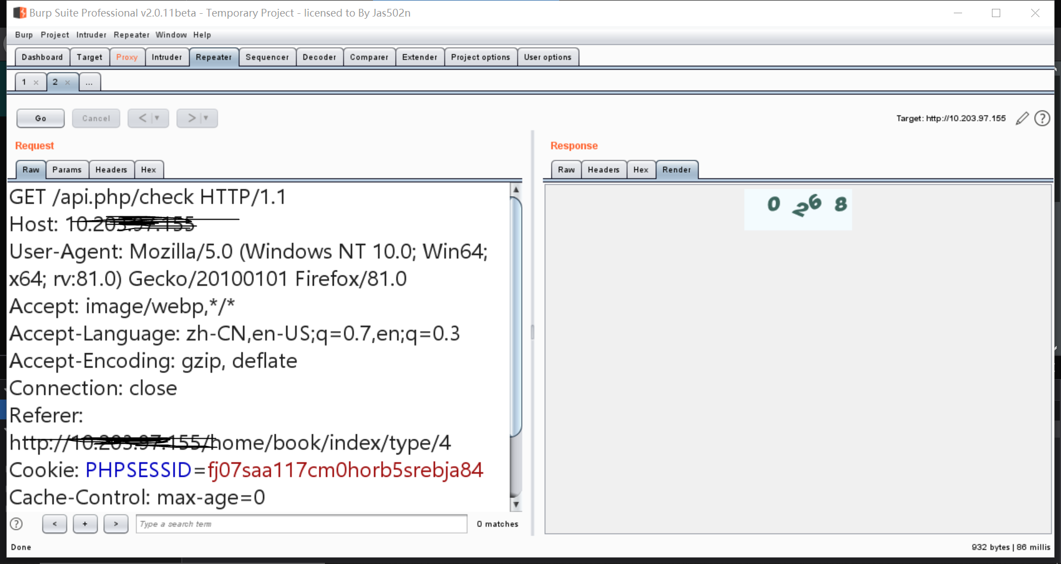The height and width of the screenshot is (564, 1061).
Task: Open the new Repeater tab '...' button
Action: point(90,82)
